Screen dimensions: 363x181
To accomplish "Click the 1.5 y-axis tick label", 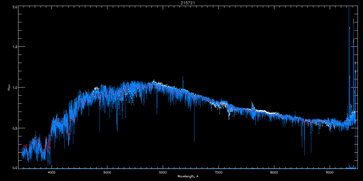I will click(15, 47).
